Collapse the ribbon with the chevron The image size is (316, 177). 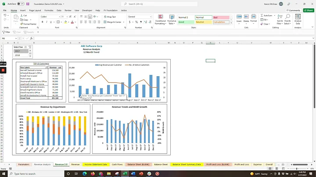click(312, 27)
